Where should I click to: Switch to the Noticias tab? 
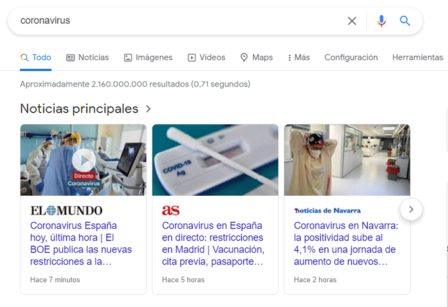click(x=88, y=57)
